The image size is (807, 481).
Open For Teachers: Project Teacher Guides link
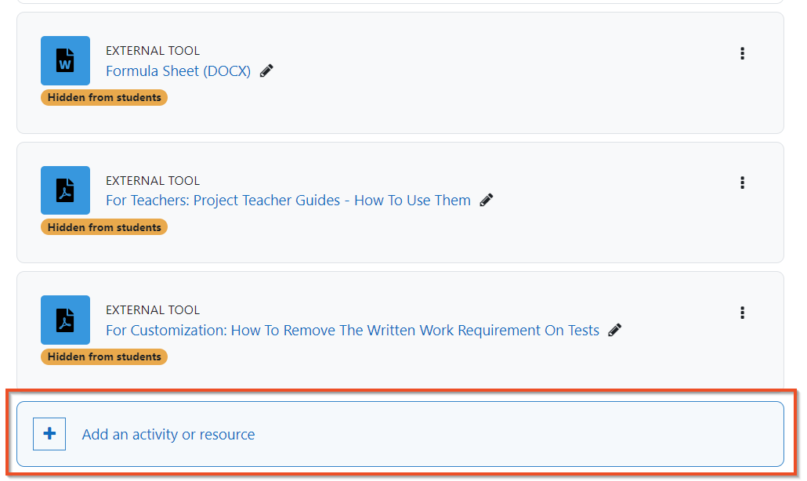coord(288,200)
